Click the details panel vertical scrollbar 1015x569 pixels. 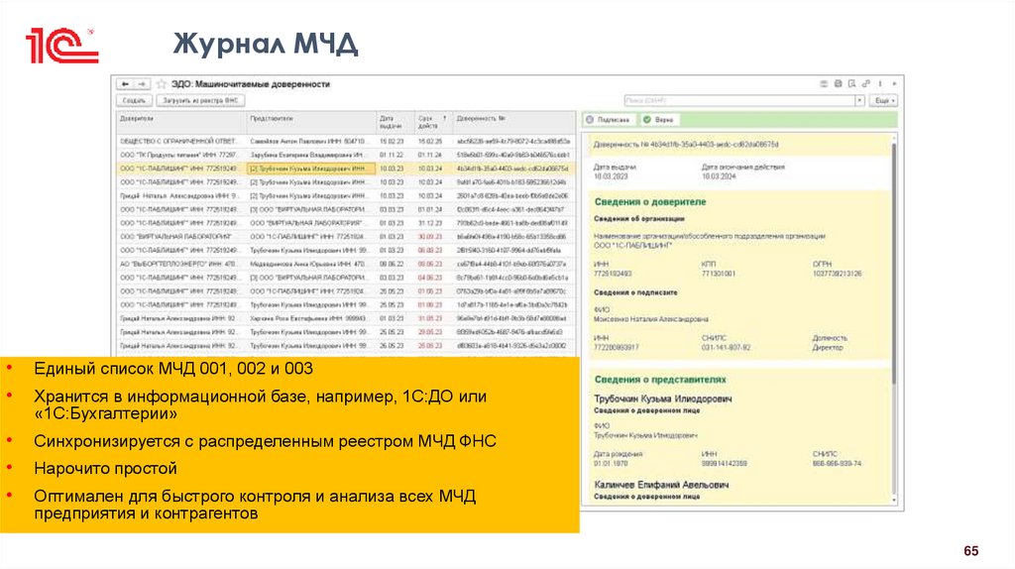(895, 262)
